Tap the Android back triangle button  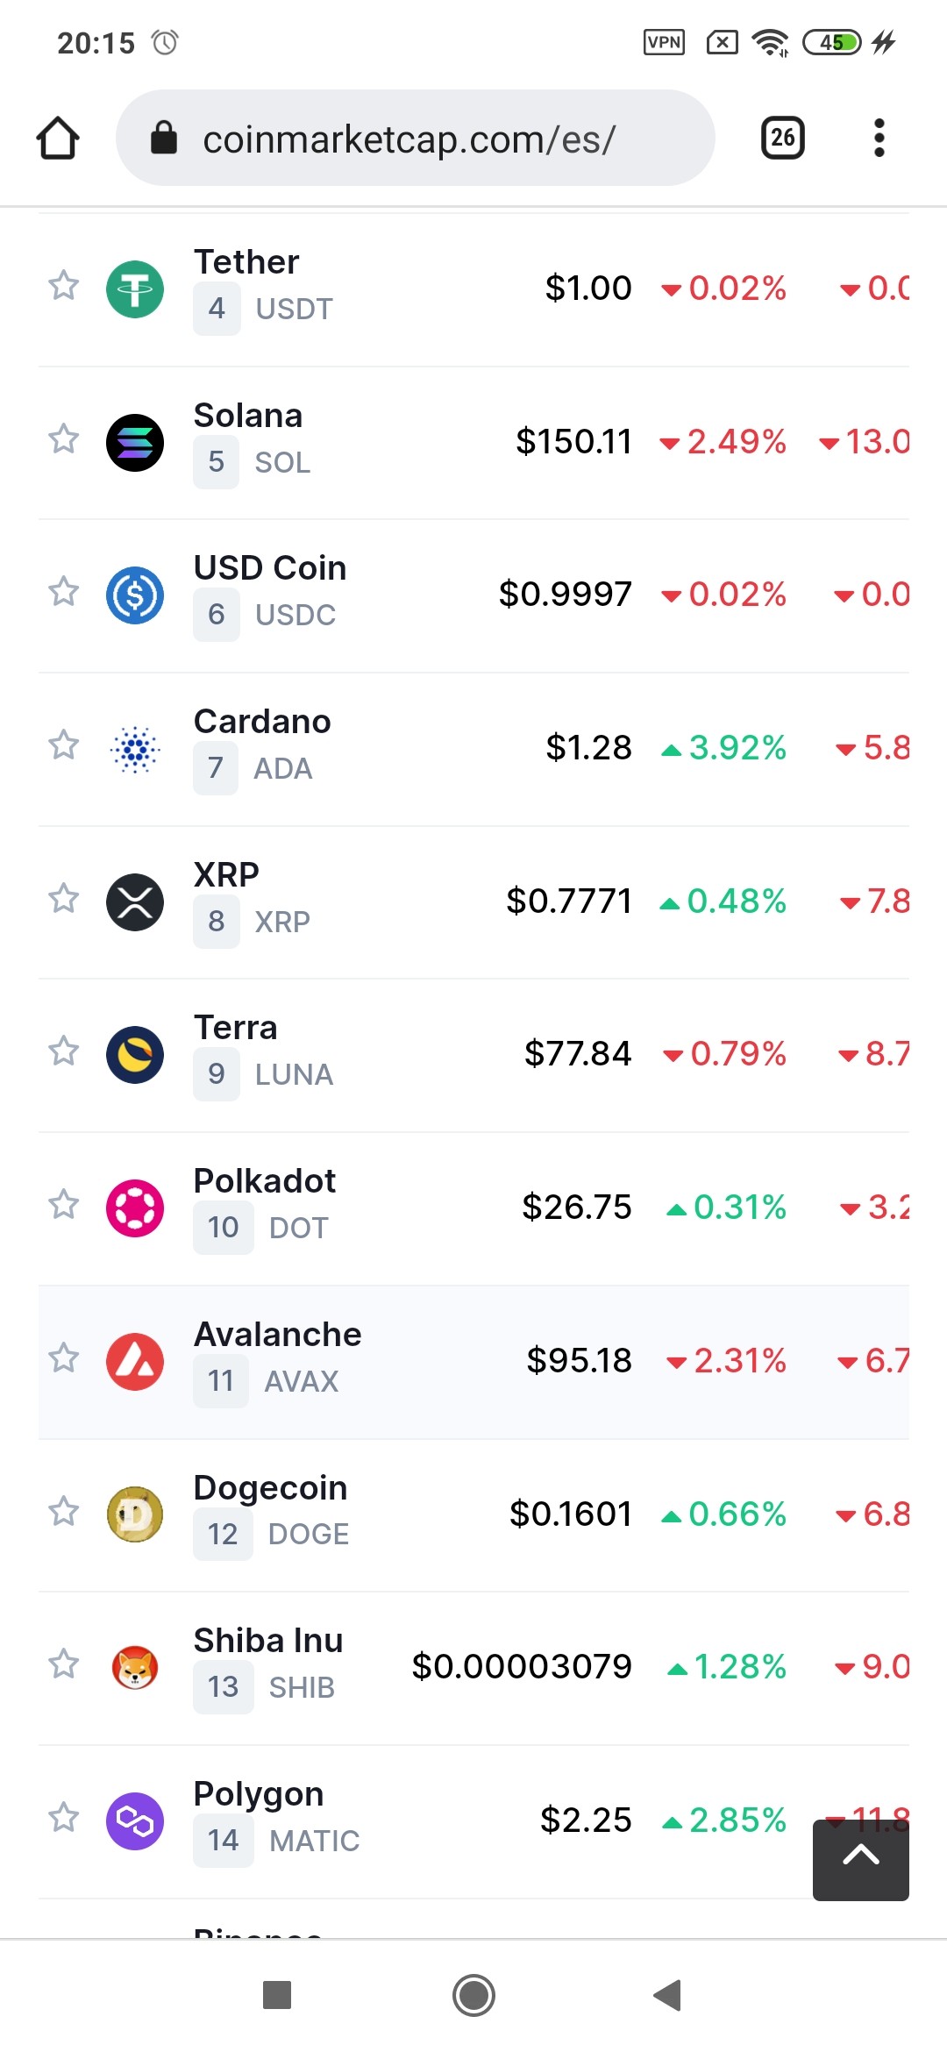[668, 1995]
